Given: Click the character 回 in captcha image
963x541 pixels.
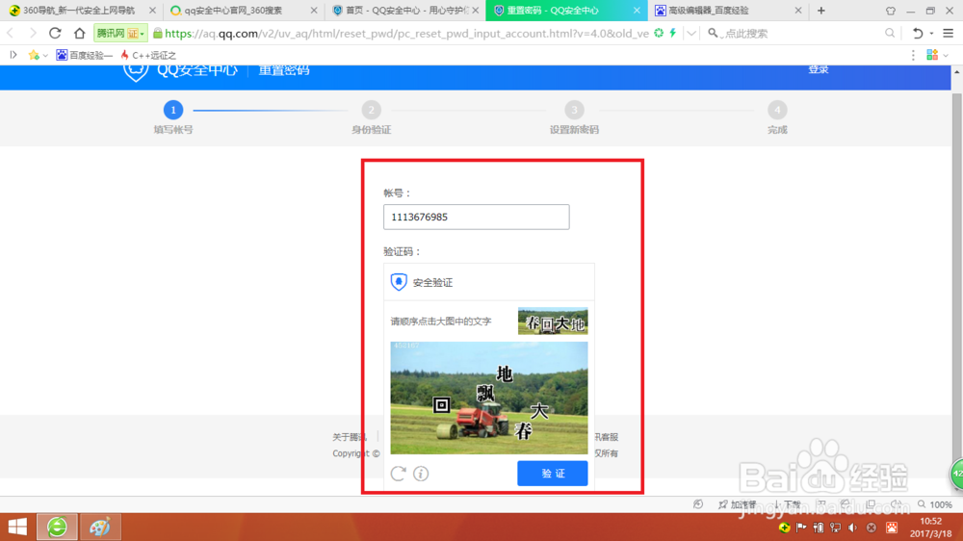Looking at the screenshot, I should (x=441, y=404).
